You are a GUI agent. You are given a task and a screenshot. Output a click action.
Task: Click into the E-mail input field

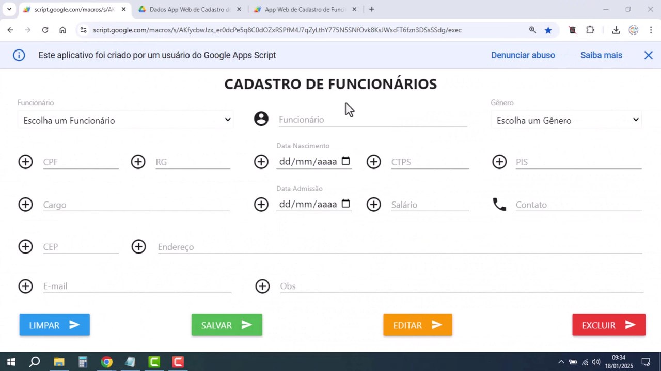[137, 286]
